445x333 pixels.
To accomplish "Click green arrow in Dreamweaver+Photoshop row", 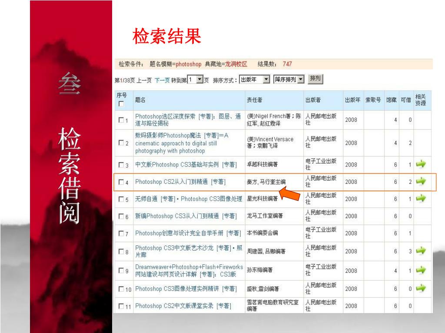I will (x=421, y=270).
